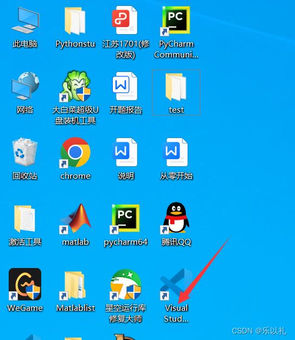Click the '从零开始' label text
This screenshot has width=295, height=340.
pos(176,176)
